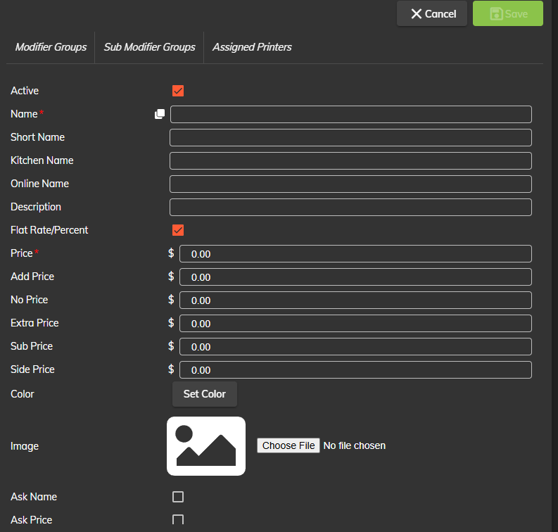Screen dimensions: 558x532
Task: Uncheck the Active checkbox
Action: (x=178, y=91)
